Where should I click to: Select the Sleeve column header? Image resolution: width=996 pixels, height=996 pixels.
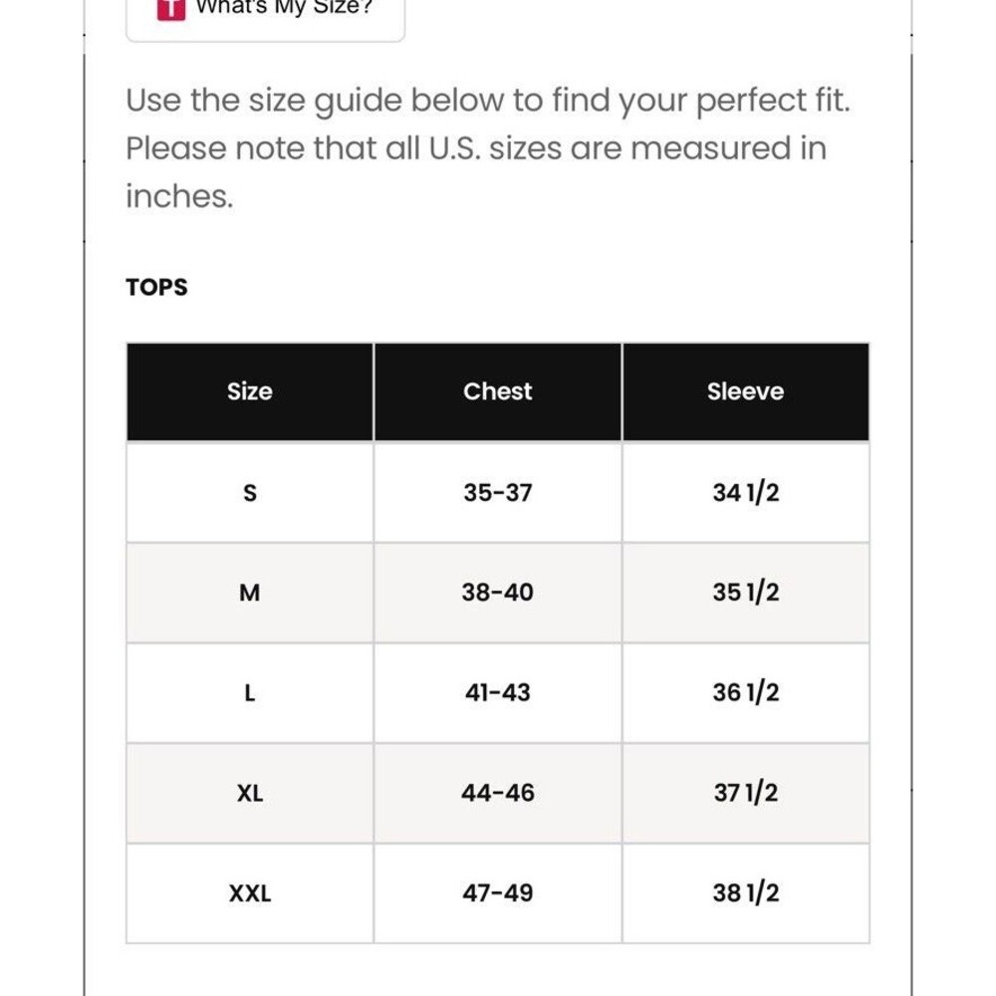coord(746,391)
